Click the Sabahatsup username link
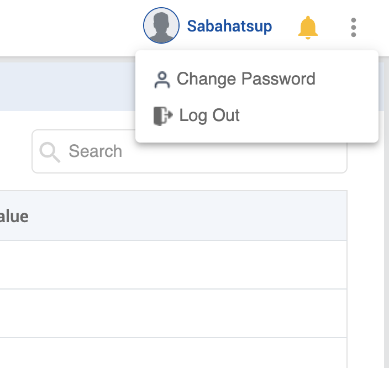 [x=229, y=27]
